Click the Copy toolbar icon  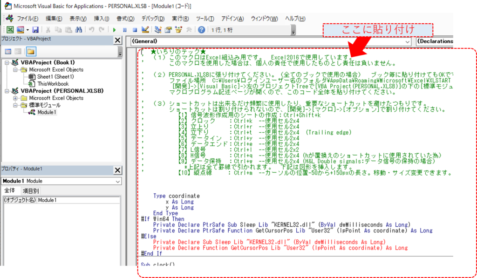(58, 29)
